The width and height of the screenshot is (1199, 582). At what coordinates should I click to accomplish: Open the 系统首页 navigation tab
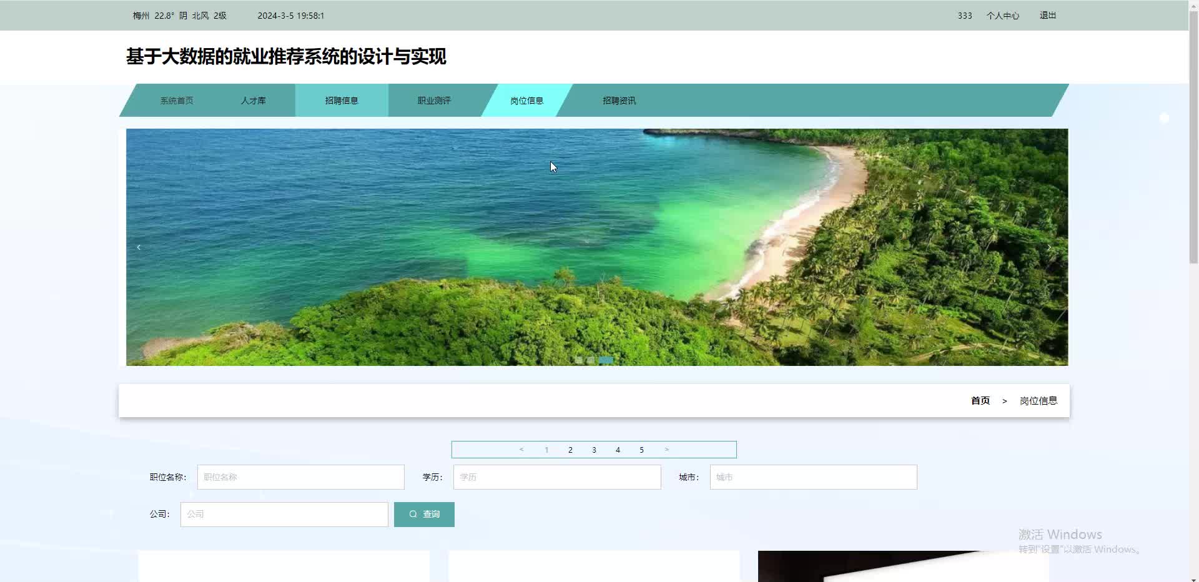tap(177, 101)
